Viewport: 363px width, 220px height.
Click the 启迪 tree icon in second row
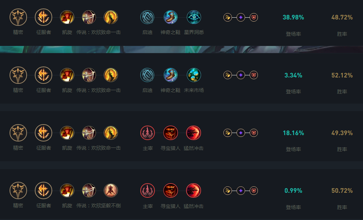(x=147, y=75)
